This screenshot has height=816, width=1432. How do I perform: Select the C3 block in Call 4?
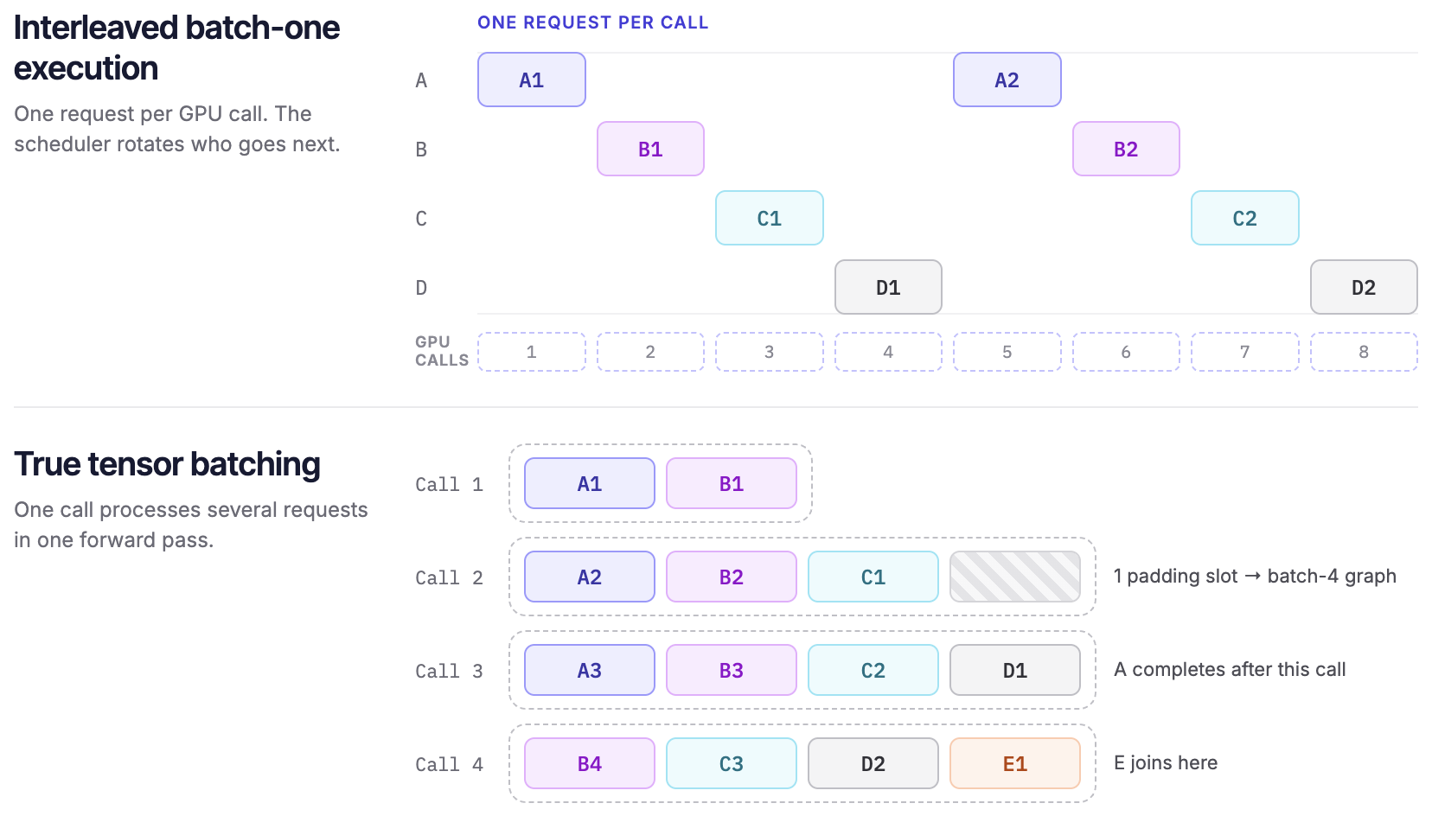[732, 763]
